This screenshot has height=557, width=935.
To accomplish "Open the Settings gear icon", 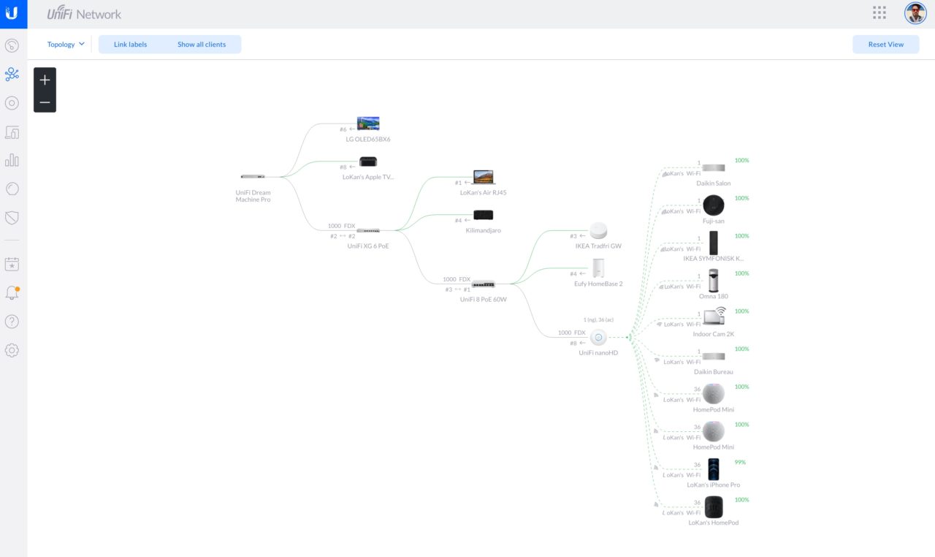I will pyautogui.click(x=12, y=350).
